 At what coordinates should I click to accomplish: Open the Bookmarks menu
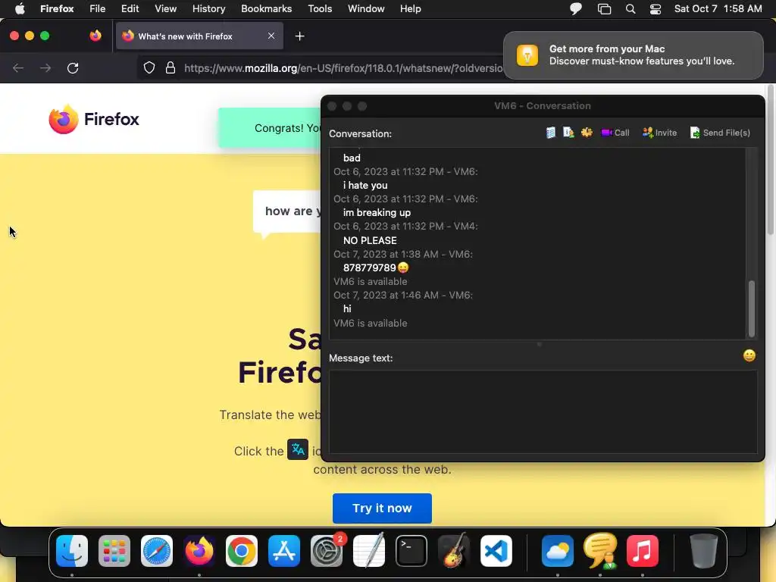[x=266, y=9]
